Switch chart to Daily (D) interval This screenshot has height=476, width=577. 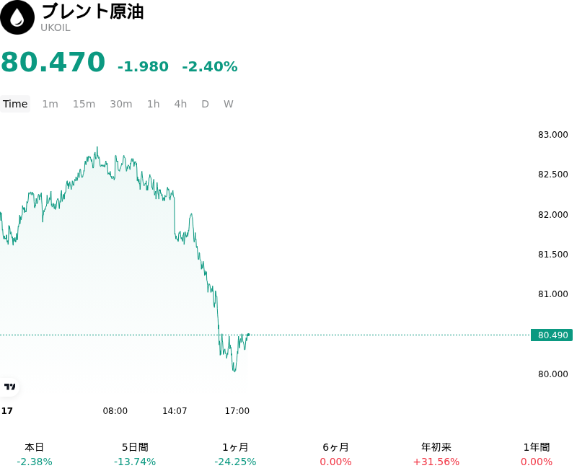[205, 104]
